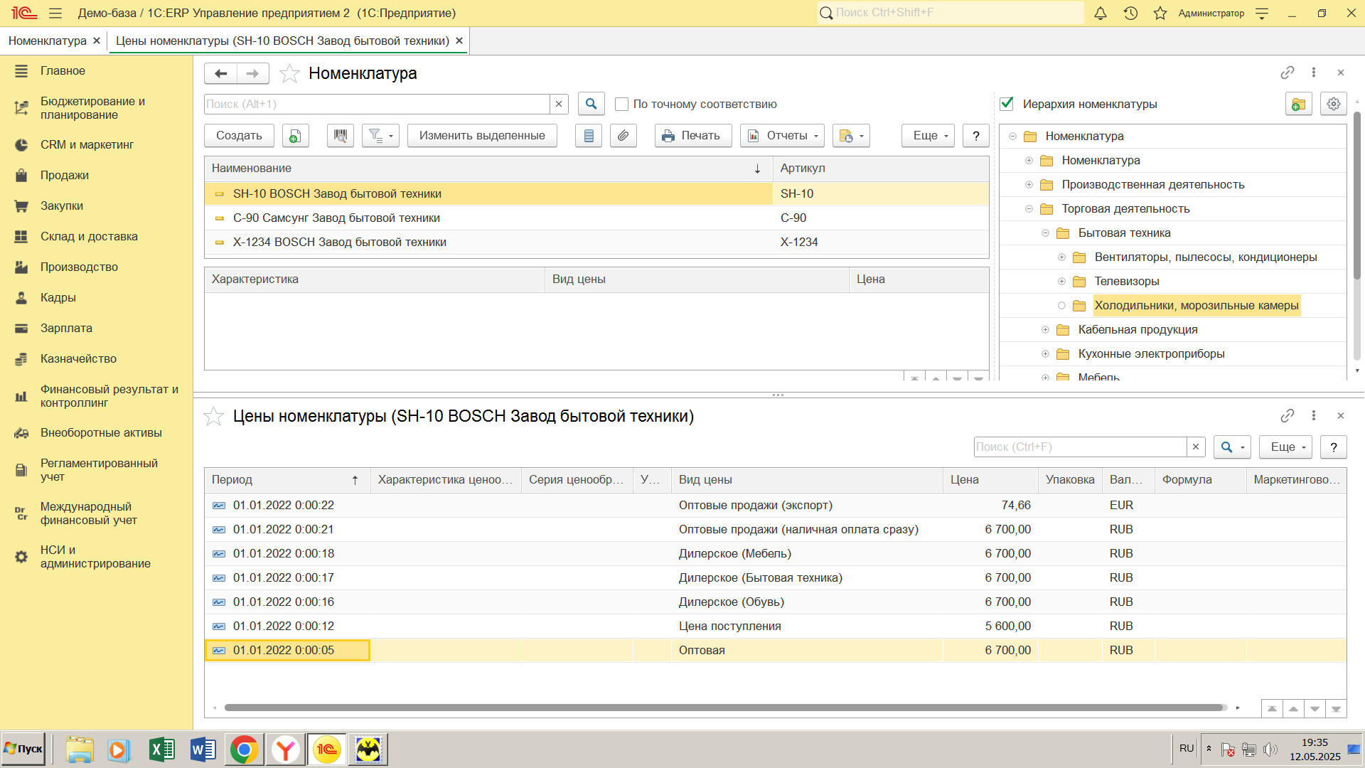Collapse the Бытовая техника tree node
The image size is (1365, 768).
point(1045,233)
